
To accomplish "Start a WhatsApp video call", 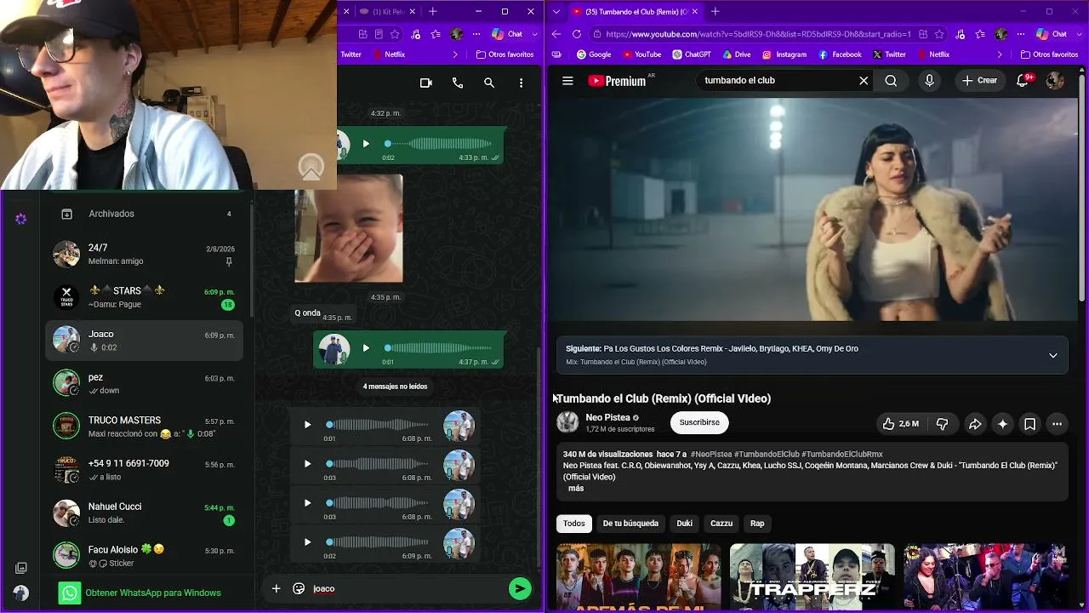I will pyautogui.click(x=426, y=83).
